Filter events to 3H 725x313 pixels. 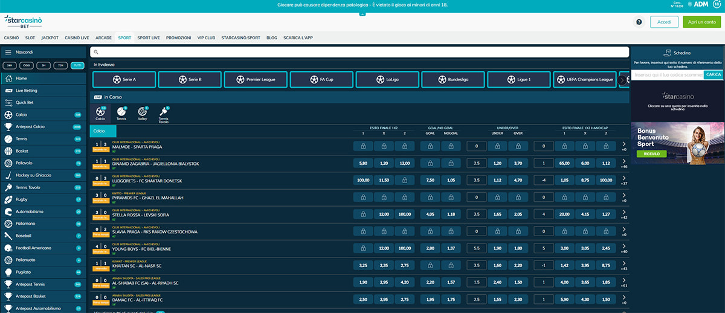coord(43,65)
